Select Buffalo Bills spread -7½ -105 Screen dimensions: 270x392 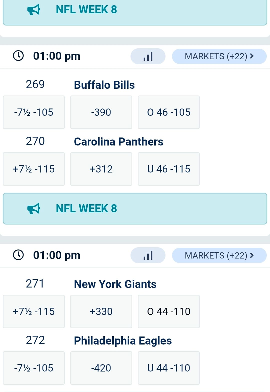click(34, 112)
